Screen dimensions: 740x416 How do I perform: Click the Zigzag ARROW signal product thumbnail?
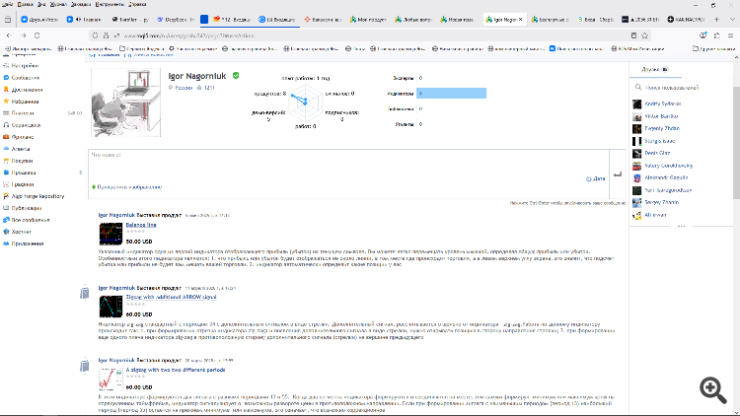pyautogui.click(x=111, y=307)
